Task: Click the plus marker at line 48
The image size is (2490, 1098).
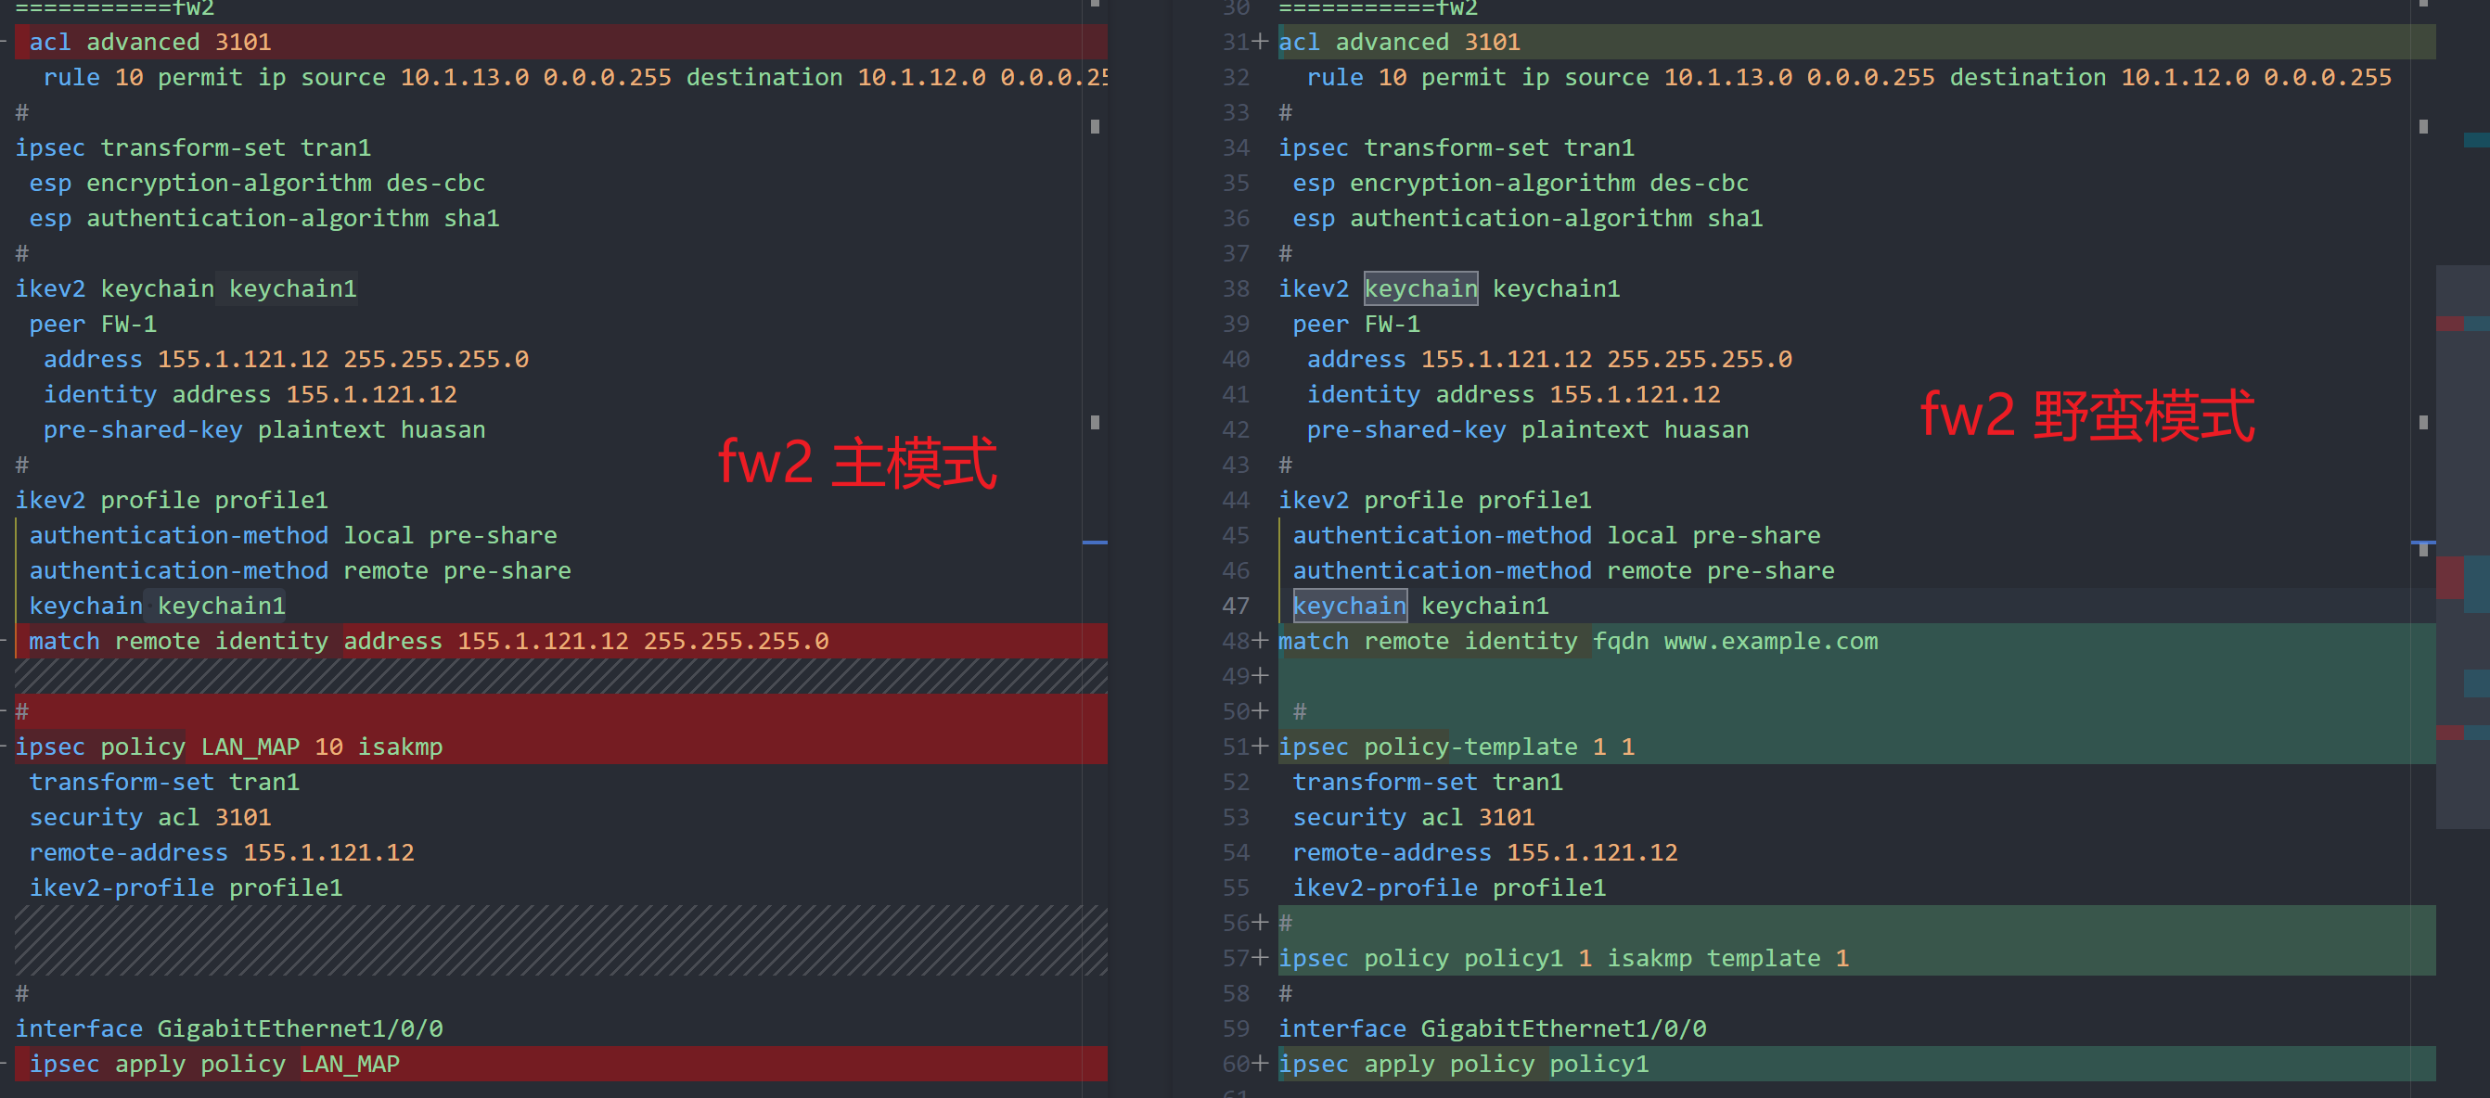Action: point(1260,641)
